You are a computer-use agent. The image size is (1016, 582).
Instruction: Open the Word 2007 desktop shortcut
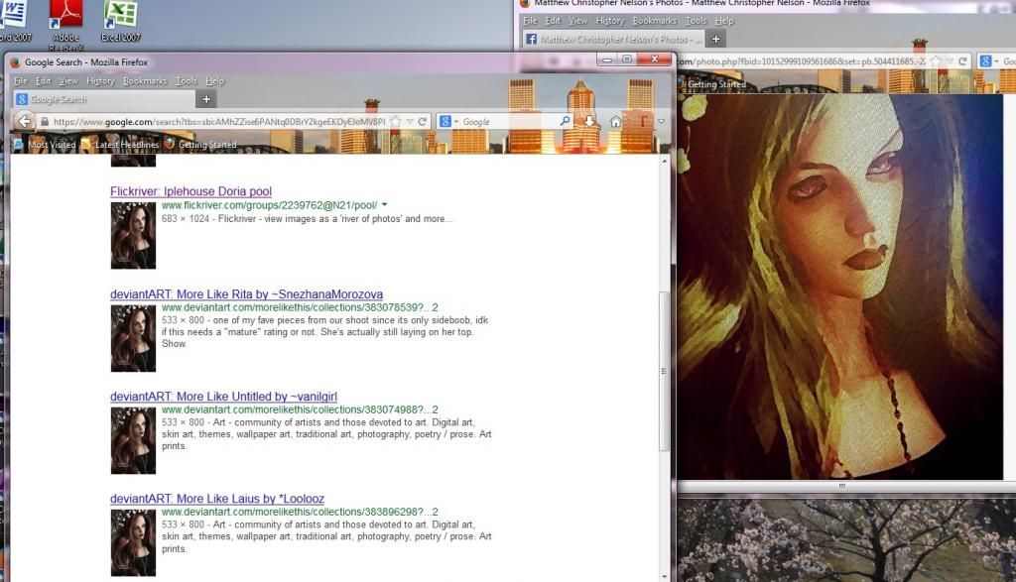click(14, 22)
